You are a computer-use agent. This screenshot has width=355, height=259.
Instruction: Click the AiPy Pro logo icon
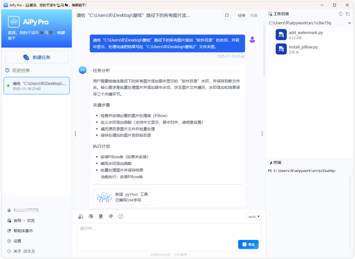point(14,22)
